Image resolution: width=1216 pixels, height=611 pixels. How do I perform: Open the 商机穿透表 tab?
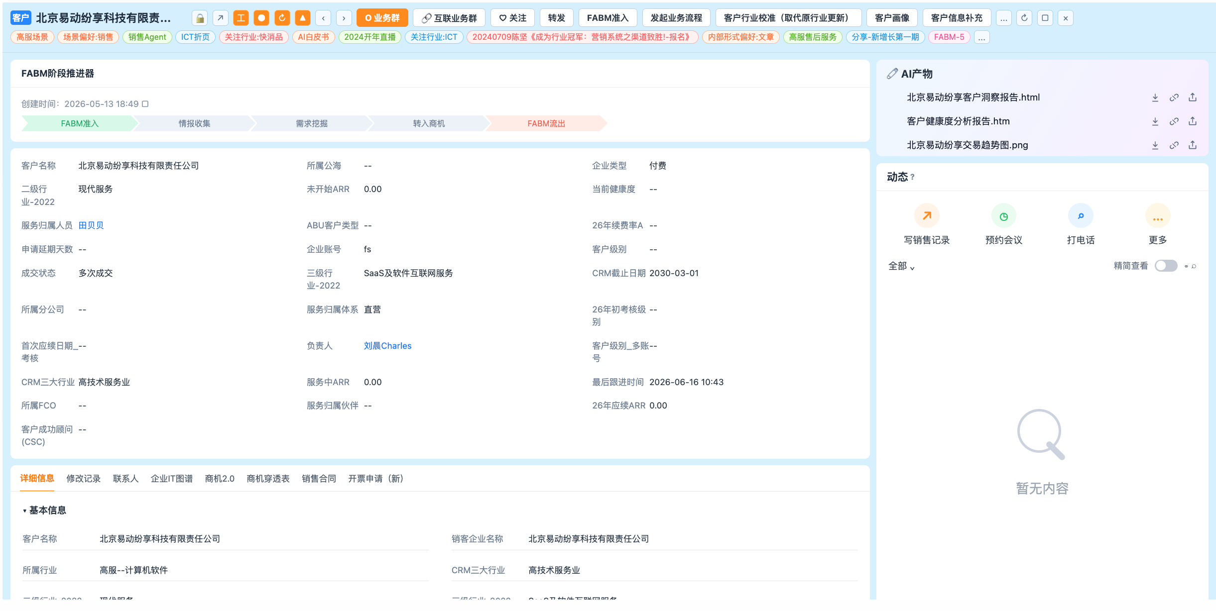pos(268,479)
